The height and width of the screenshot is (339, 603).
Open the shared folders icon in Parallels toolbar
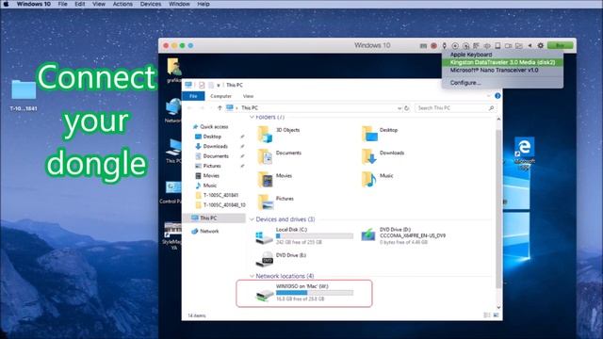[519, 46]
